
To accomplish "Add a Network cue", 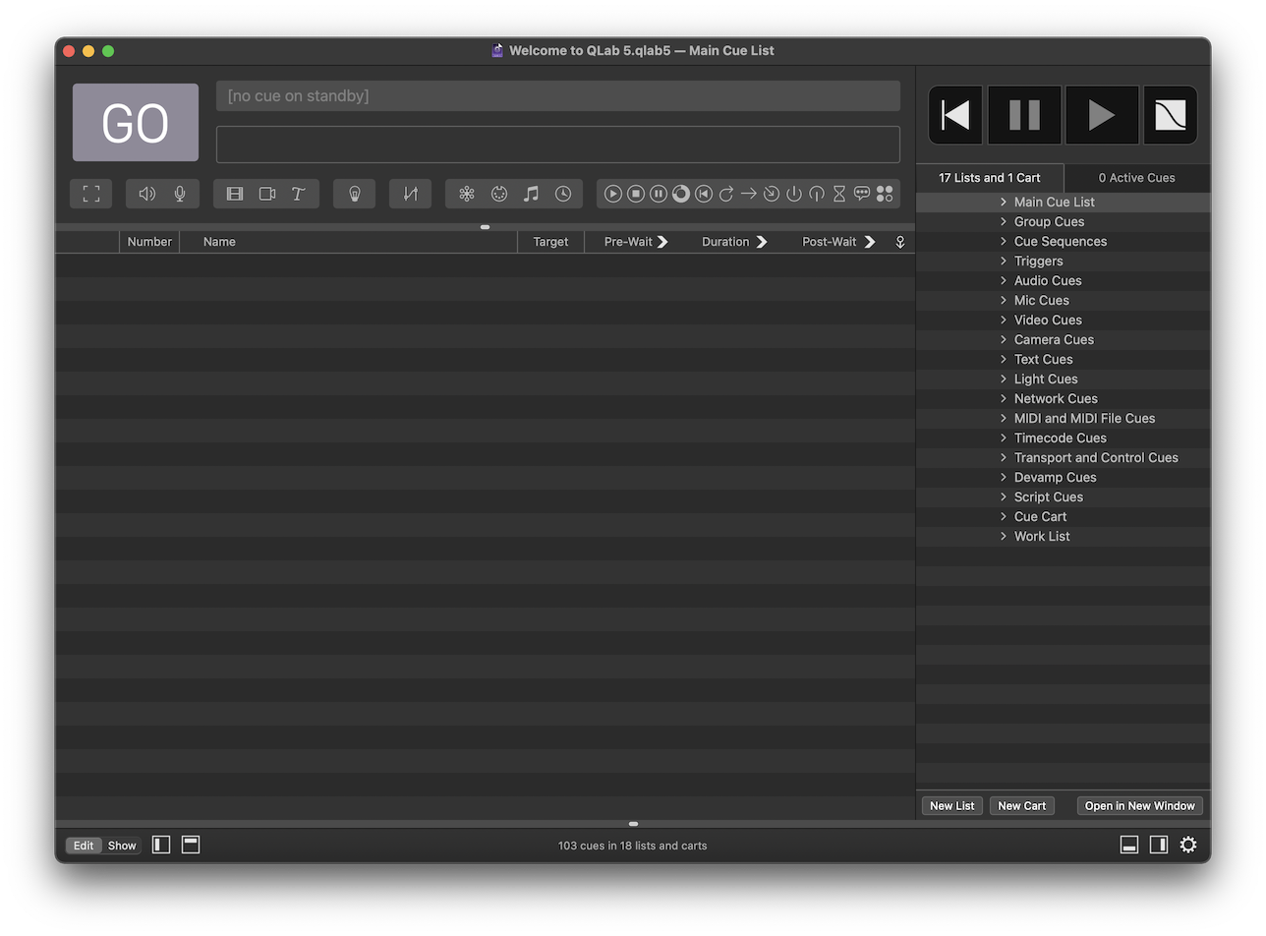I will (x=467, y=194).
